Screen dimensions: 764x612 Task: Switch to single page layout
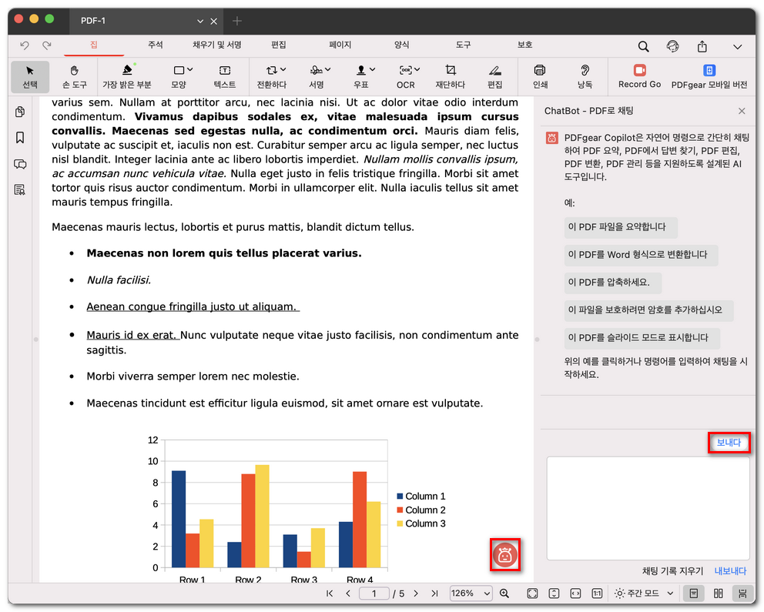pos(693,593)
